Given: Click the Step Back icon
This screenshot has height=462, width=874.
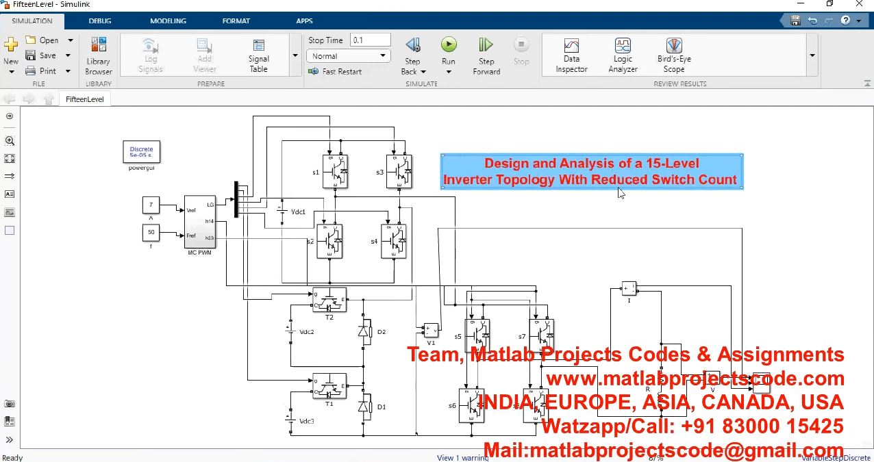Looking at the screenshot, I should pyautogui.click(x=413, y=45).
